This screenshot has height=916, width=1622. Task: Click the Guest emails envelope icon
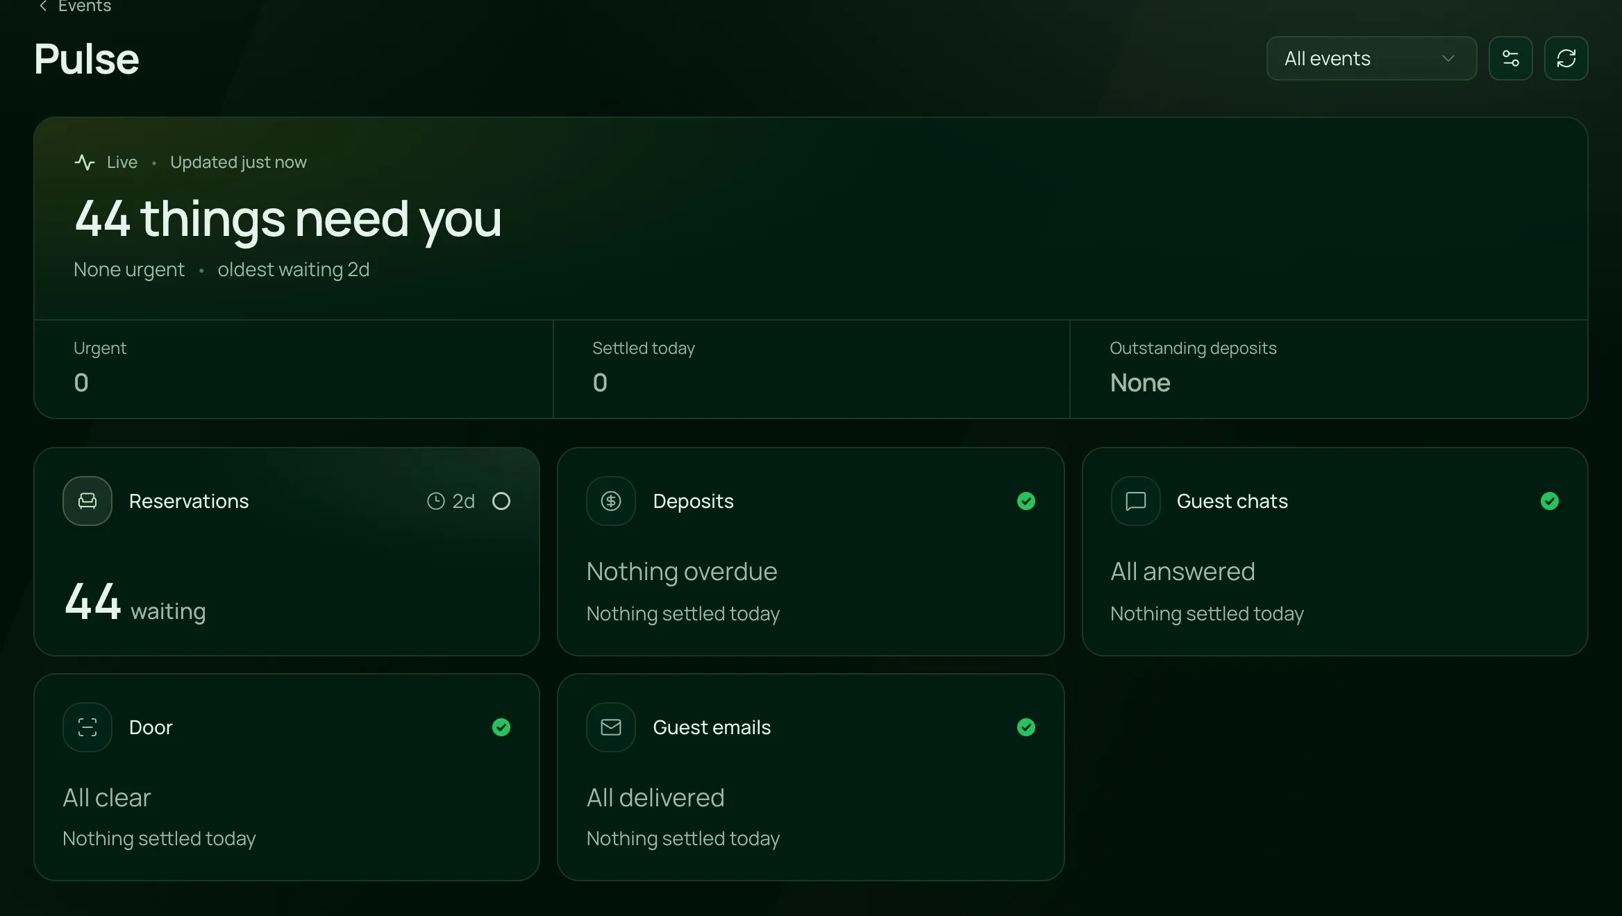coord(611,727)
